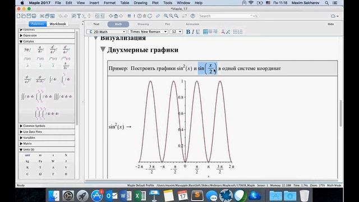Image resolution: width=359 pixels, height=202 pixels.
Task: Select the Palettes tab
Action: pyautogui.click(x=38, y=24)
